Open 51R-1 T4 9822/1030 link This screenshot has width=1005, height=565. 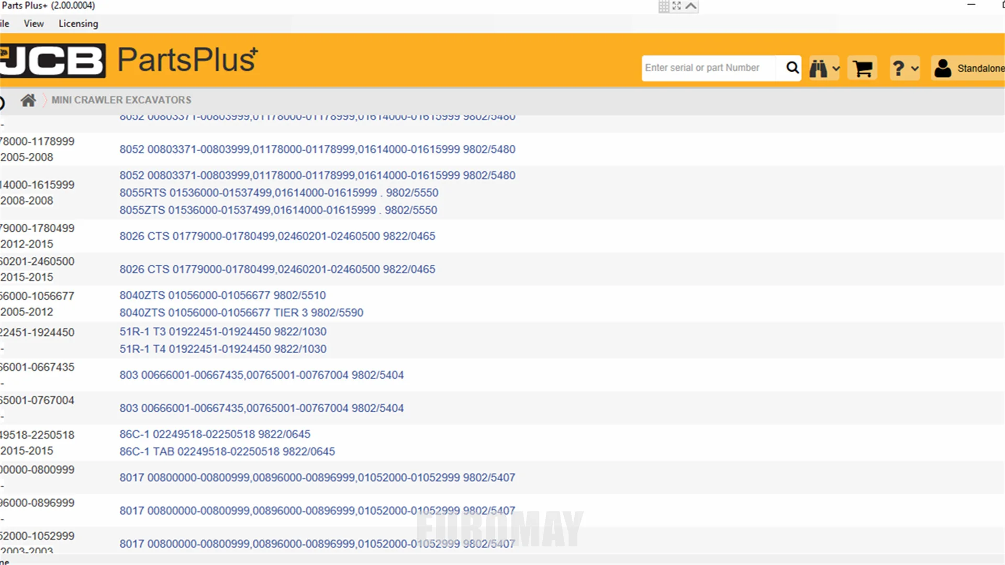[x=222, y=349]
